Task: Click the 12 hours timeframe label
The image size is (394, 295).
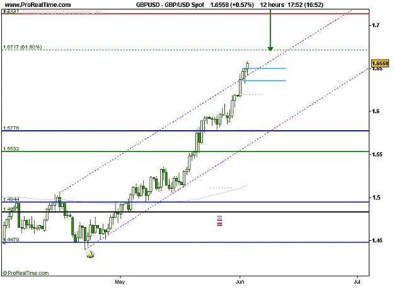Action: click(272, 5)
